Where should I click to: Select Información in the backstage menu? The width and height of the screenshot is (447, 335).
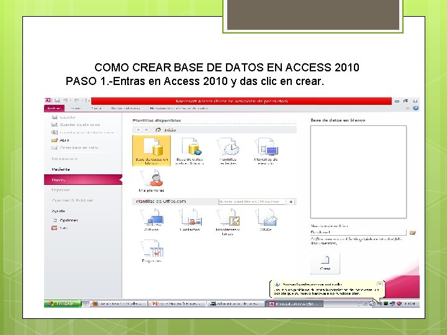pos(65,159)
